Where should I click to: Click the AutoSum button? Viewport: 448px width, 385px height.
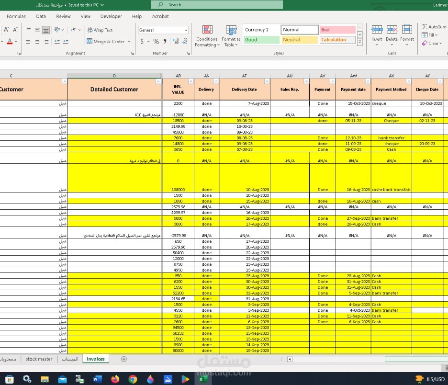point(435,27)
